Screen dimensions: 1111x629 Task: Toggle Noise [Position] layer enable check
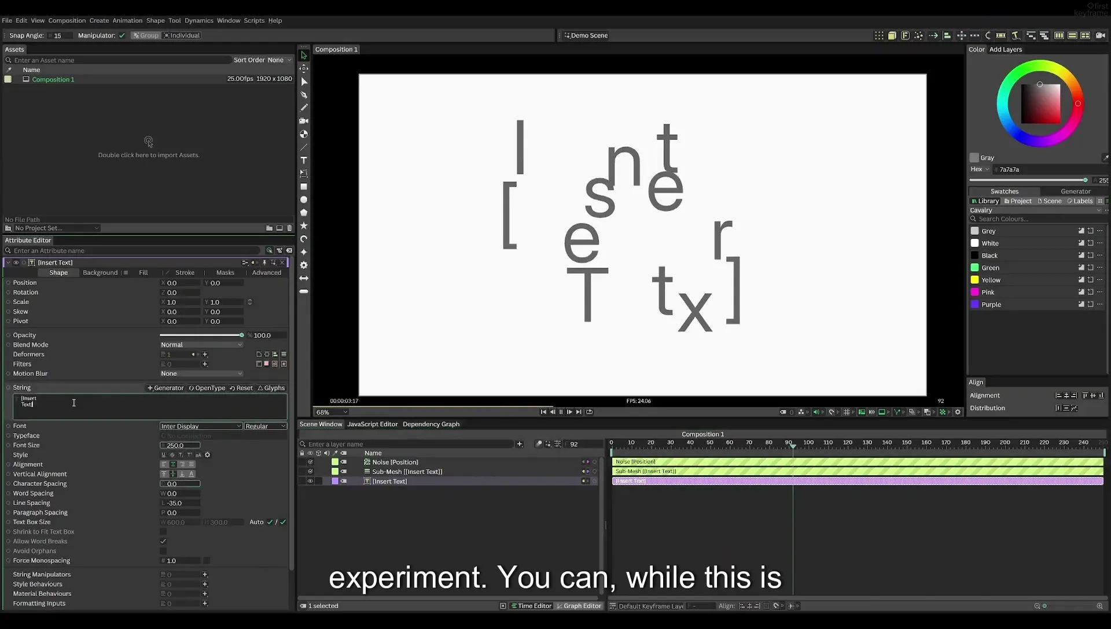click(310, 462)
